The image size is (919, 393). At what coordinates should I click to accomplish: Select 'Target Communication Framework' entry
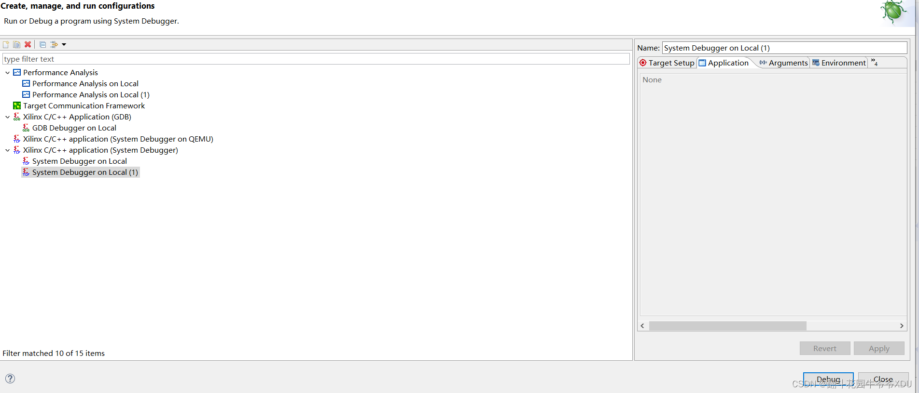click(84, 105)
